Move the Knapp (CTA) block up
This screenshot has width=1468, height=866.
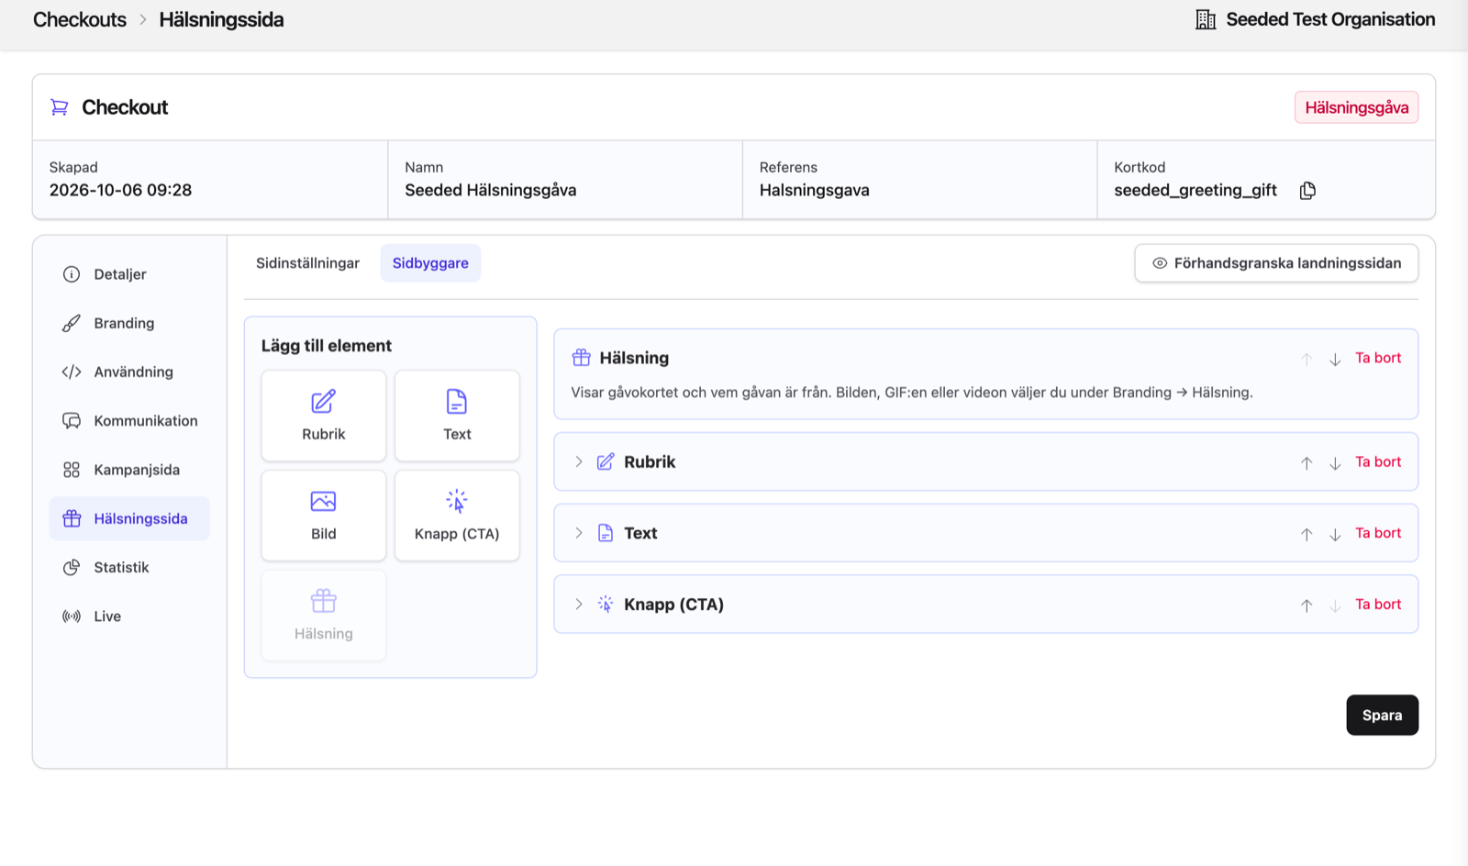pos(1307,605)
